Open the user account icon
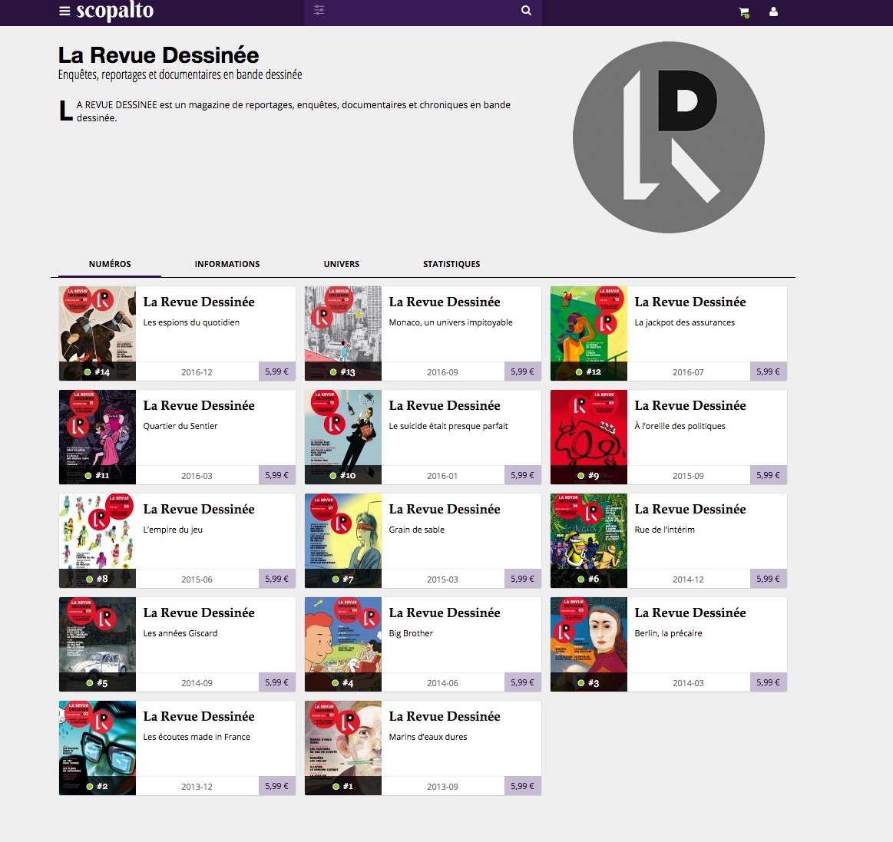 (773, 12)
